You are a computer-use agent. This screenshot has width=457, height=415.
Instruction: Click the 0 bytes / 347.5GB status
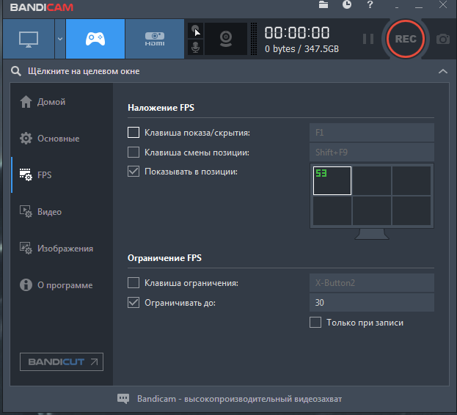pyautogui.click(x=301, y=49)
